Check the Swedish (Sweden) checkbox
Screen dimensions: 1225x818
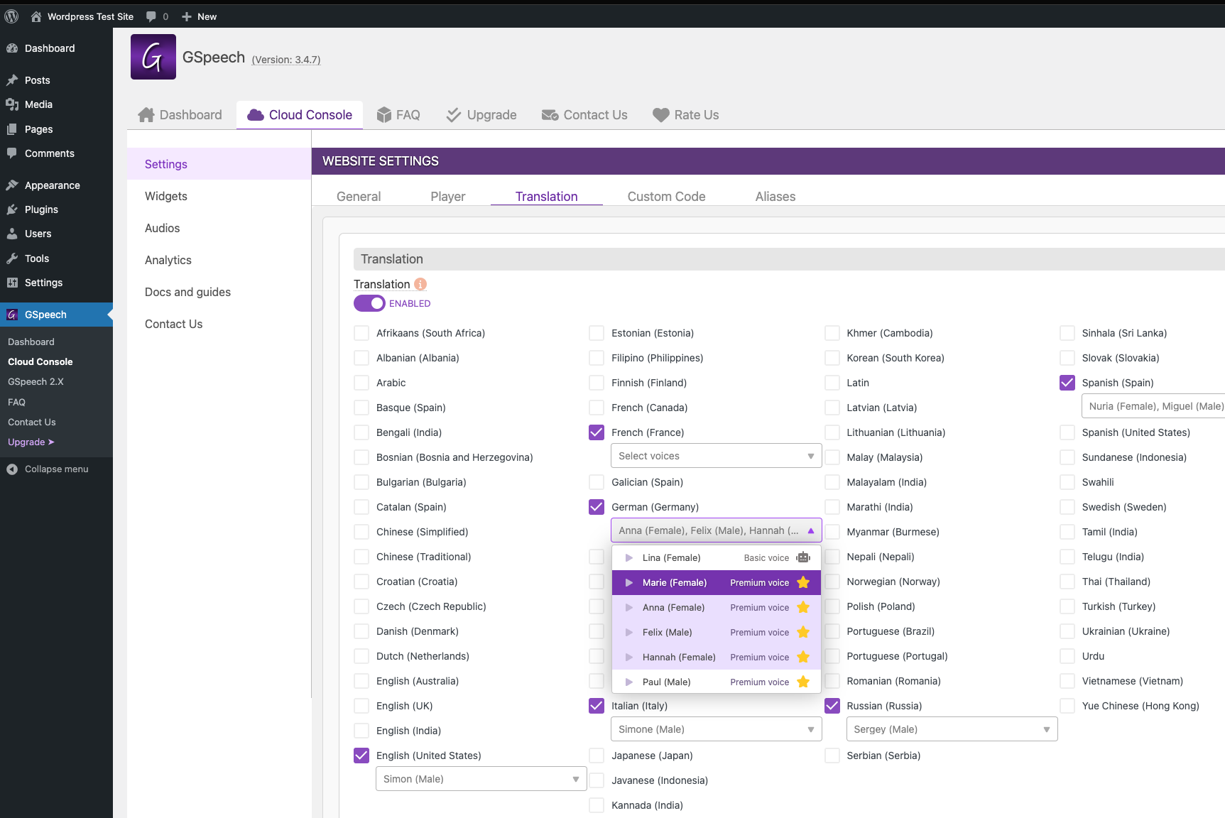pyautogui.click(x=1067, y=507)
